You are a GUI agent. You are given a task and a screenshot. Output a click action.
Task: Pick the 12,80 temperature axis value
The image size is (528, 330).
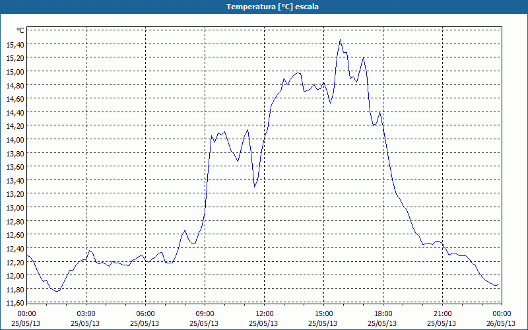tap(15, 221)
